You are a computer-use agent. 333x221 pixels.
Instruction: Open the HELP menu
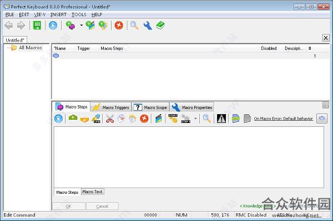click(x=97, y=14)
